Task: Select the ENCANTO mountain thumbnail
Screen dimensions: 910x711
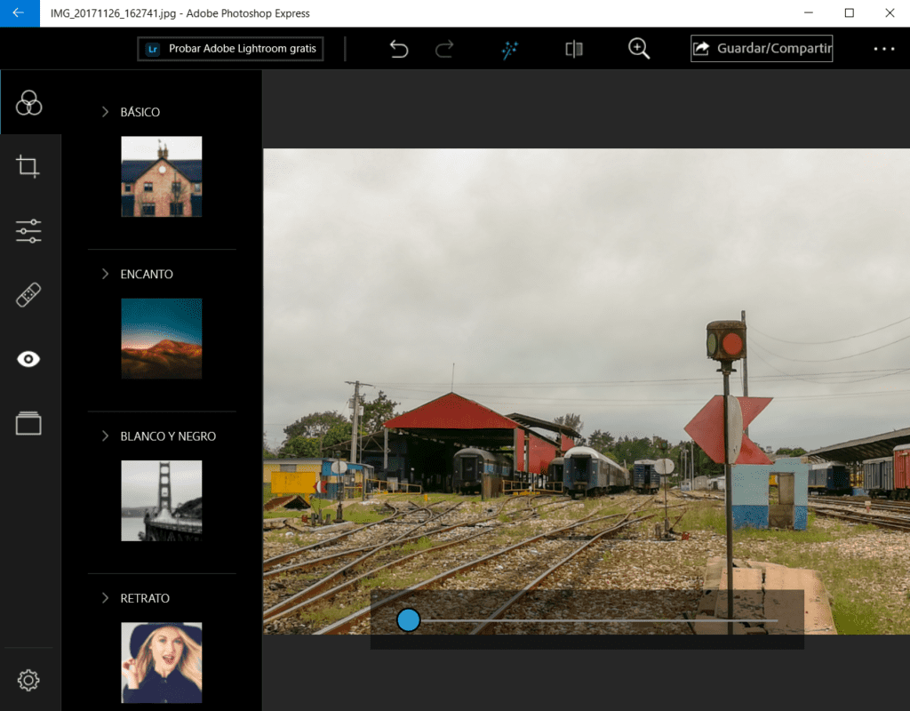Action: 162,339
